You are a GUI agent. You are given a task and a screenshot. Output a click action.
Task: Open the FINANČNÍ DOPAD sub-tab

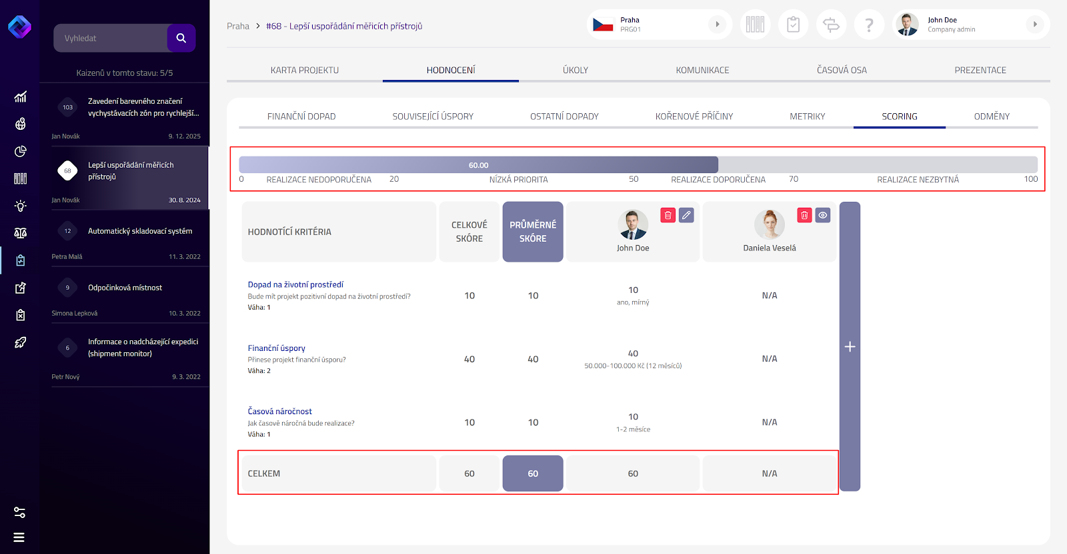pyautogui.click(x=301, y=117)
